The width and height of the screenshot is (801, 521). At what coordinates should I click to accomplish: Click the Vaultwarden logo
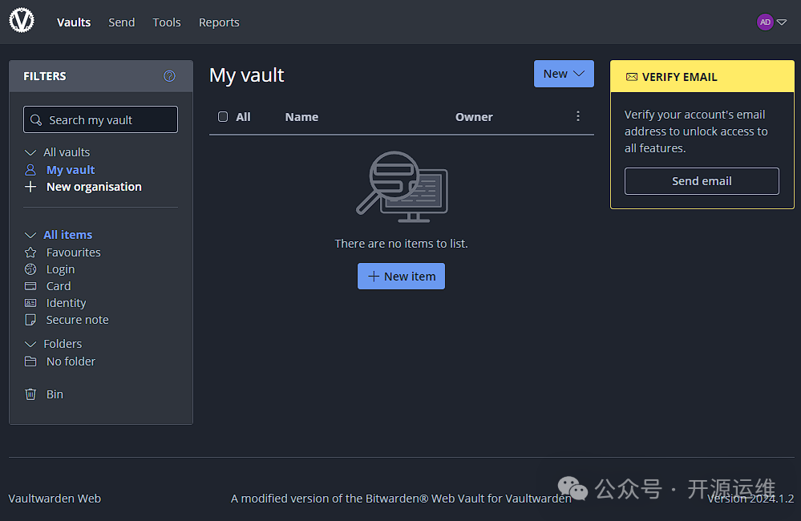(21, 20)
